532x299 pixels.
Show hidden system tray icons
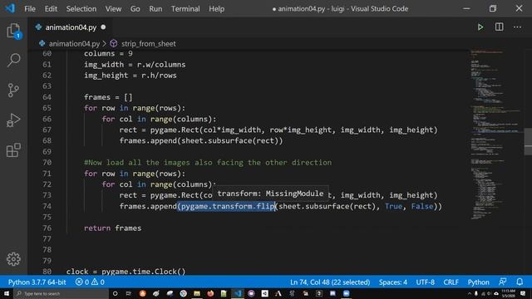[470, 293]
